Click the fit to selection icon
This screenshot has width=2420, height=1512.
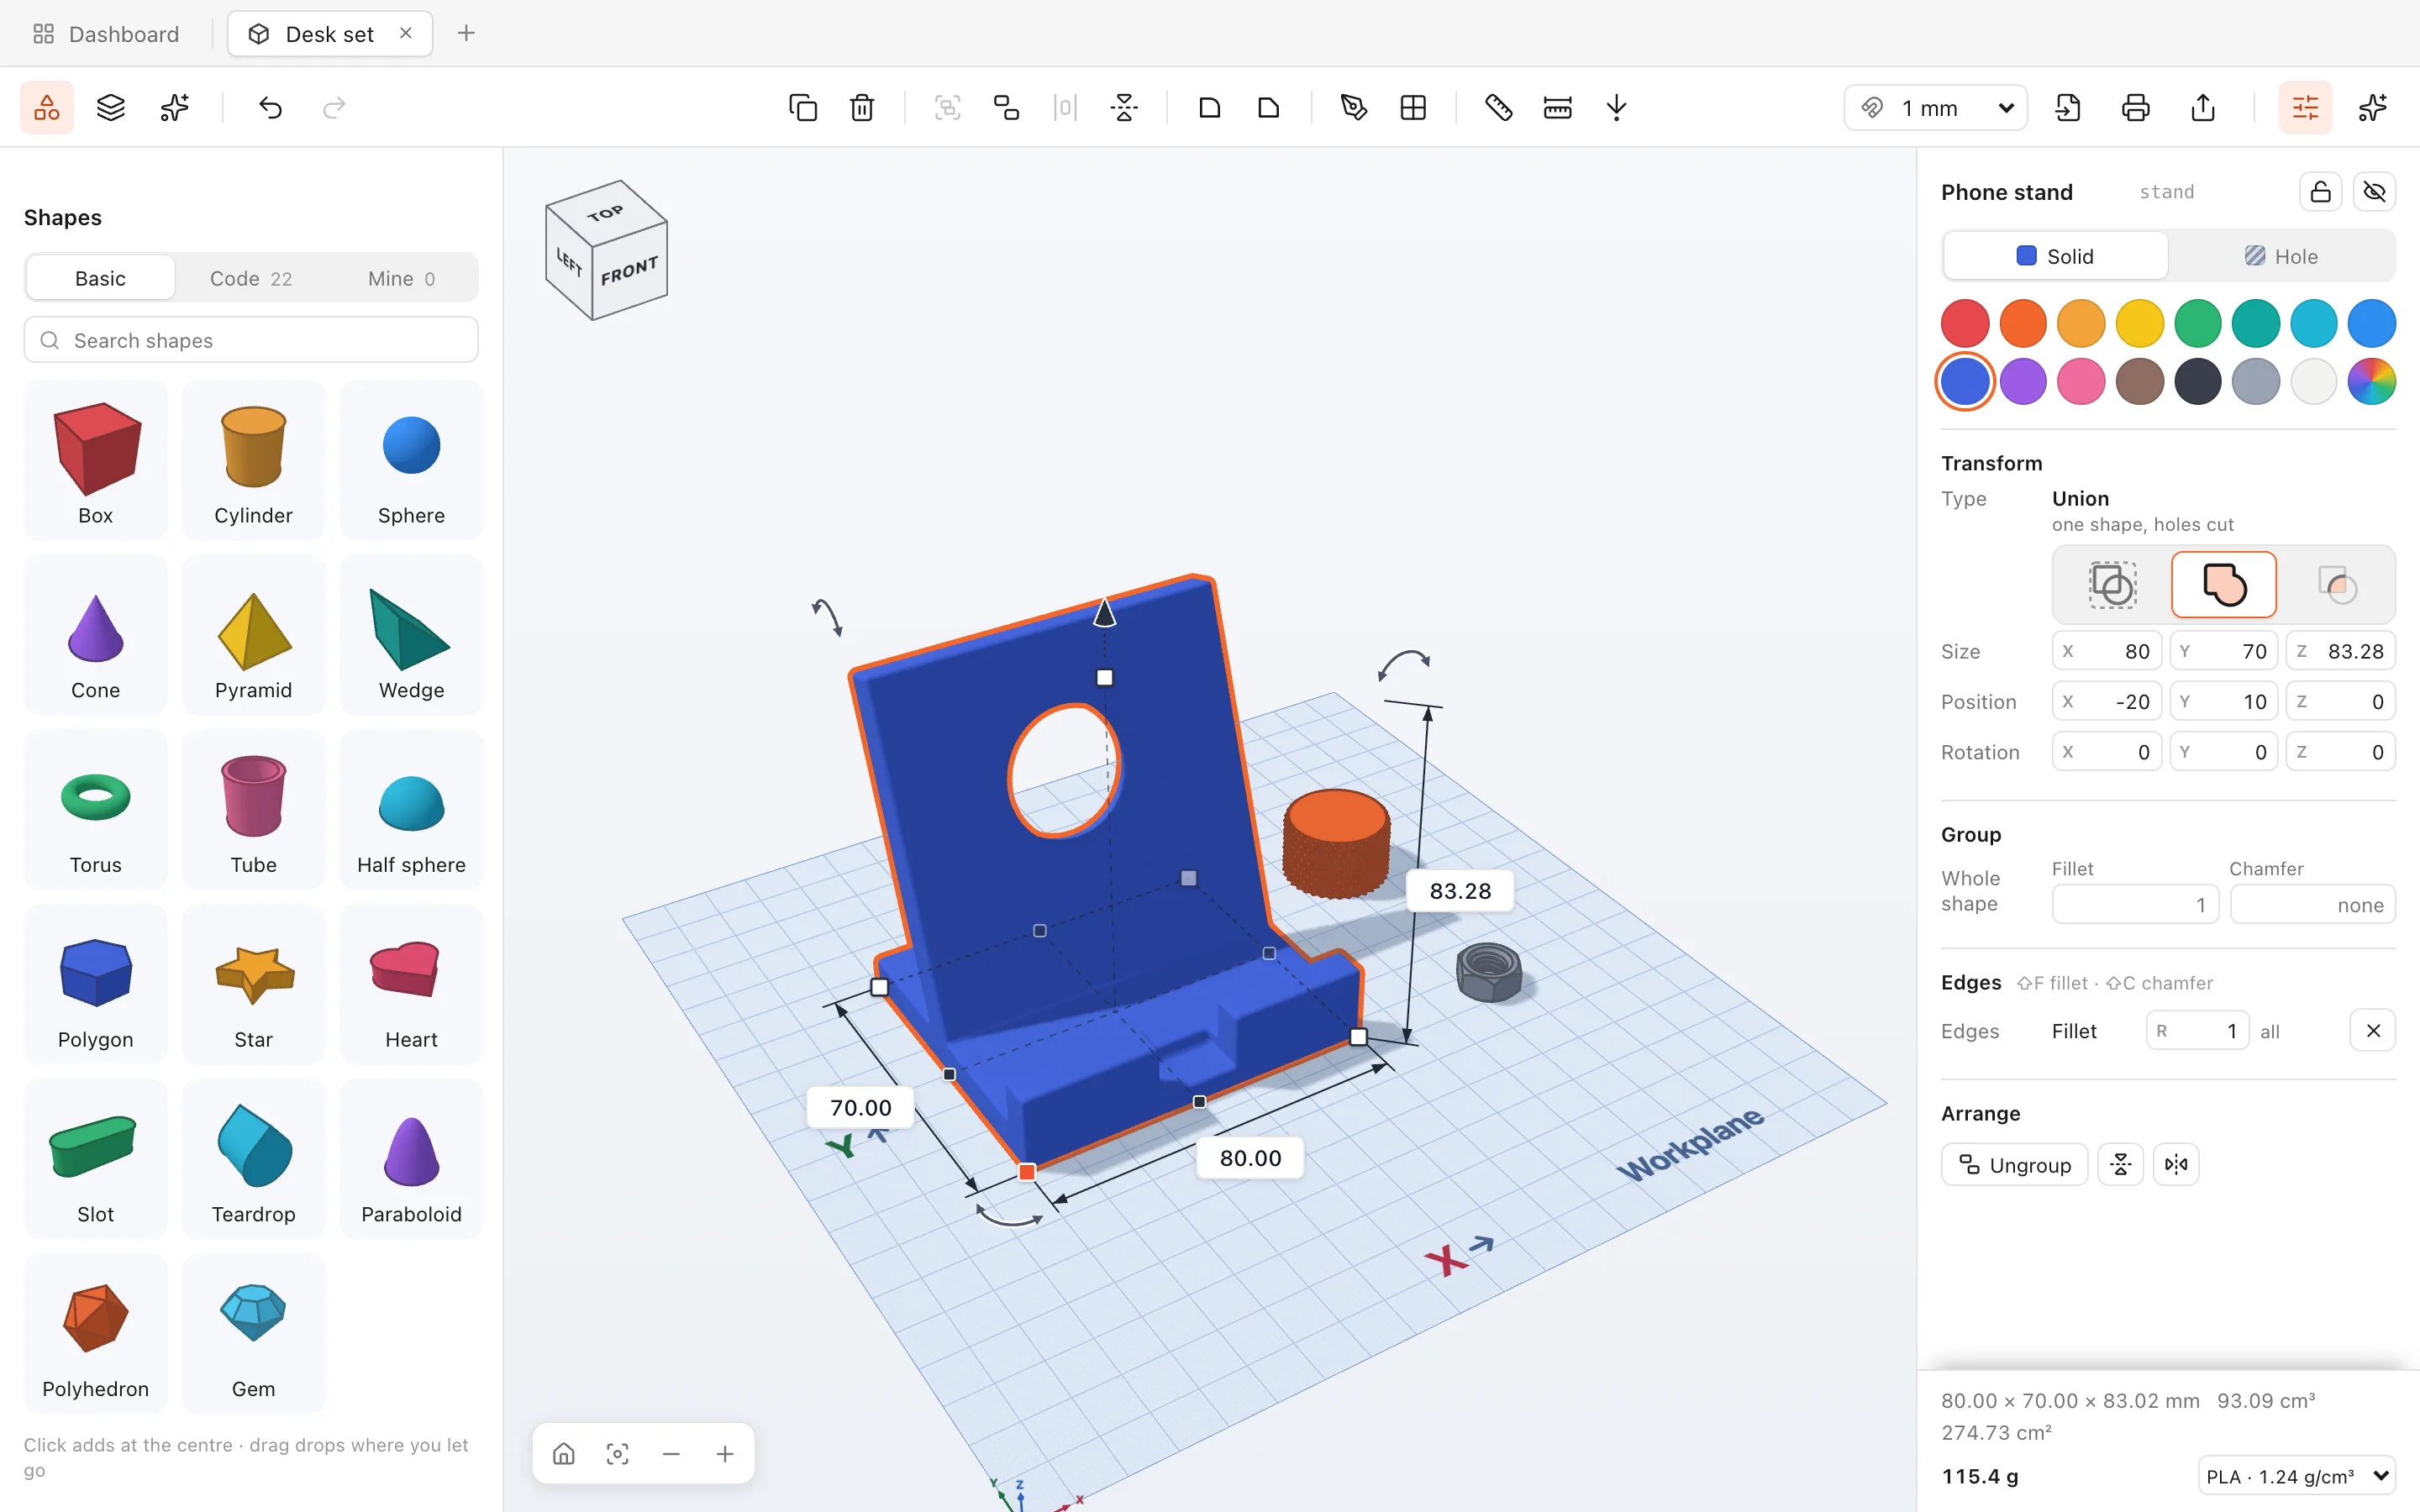pos(617,1453)
